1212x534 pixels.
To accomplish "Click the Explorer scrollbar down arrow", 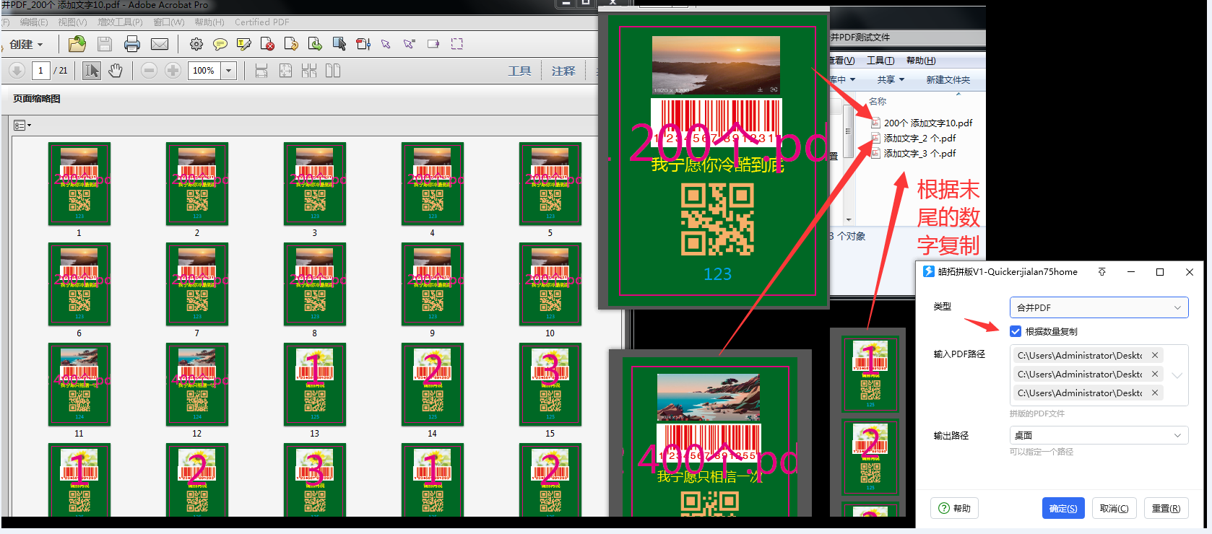I will pyautogui.click(x=849, y=219).
